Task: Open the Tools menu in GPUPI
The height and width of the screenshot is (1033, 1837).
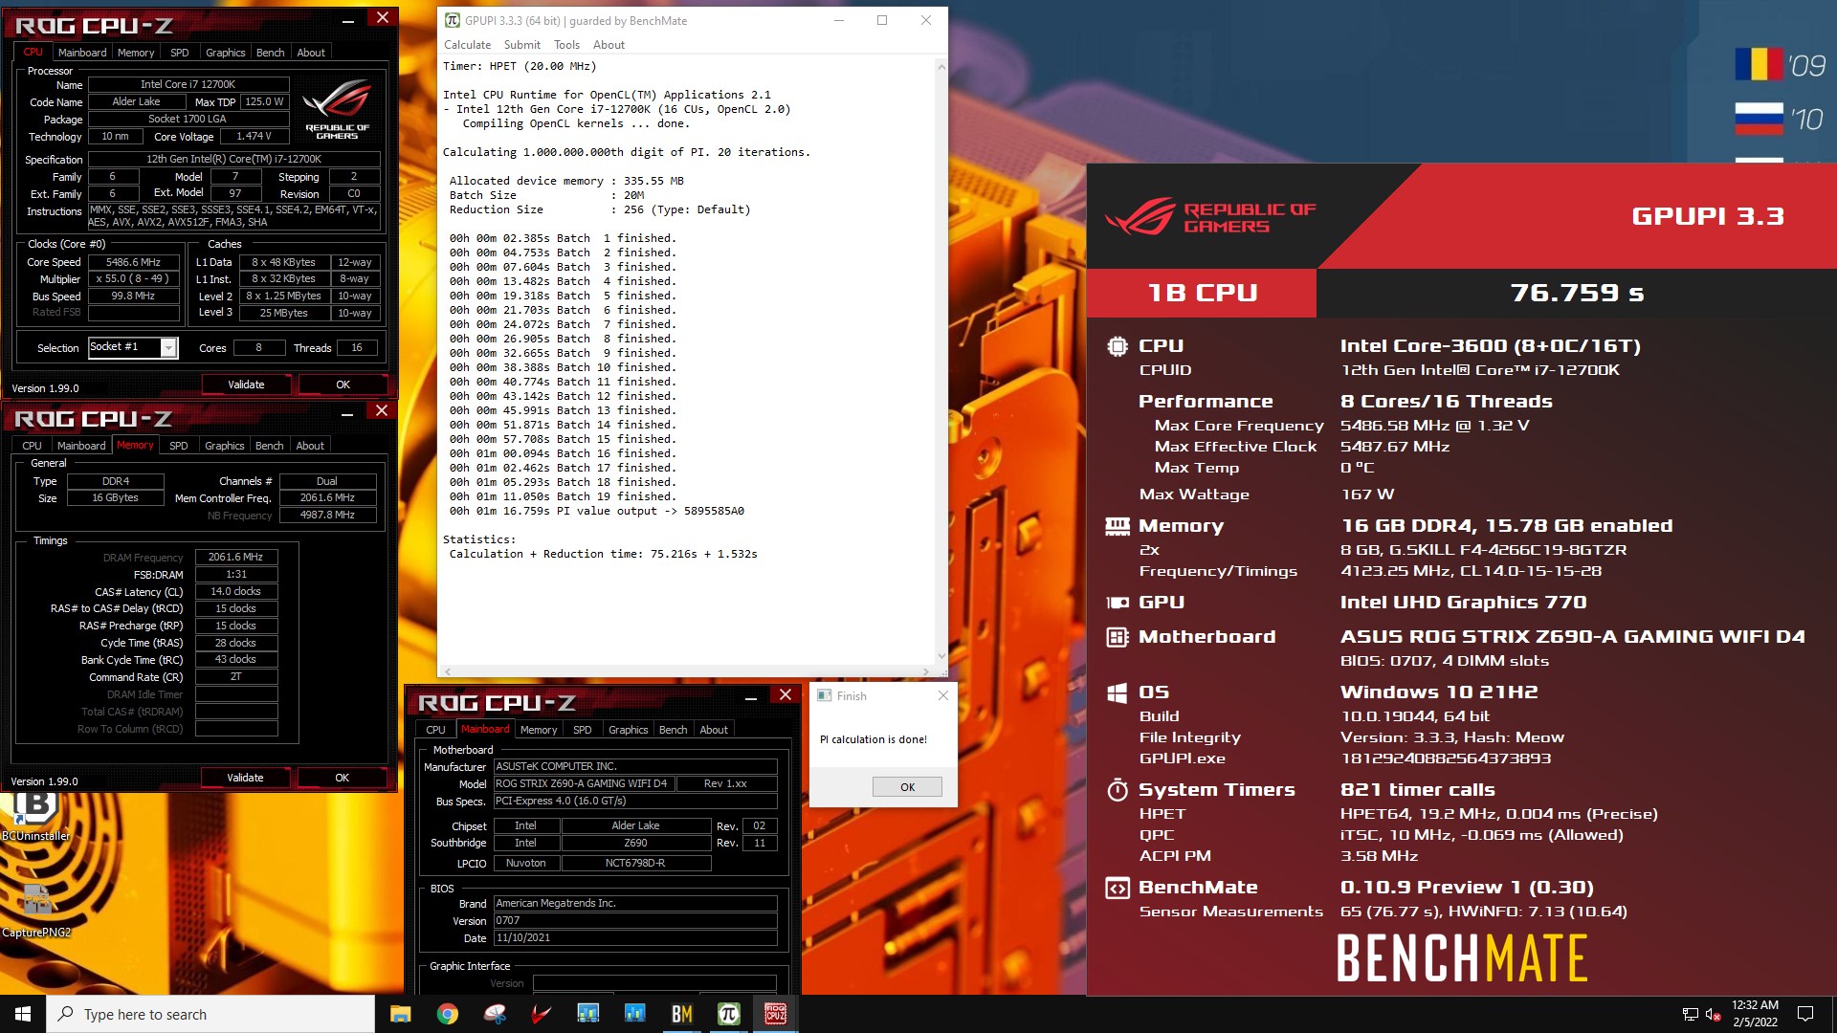Action: click(566, 45)
